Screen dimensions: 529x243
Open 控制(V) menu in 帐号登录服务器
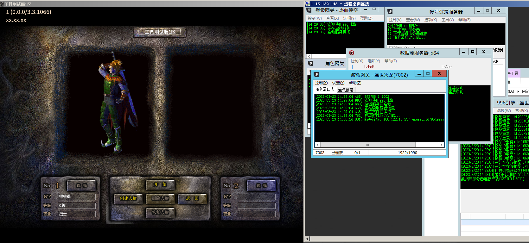click(x=395, y=20)
